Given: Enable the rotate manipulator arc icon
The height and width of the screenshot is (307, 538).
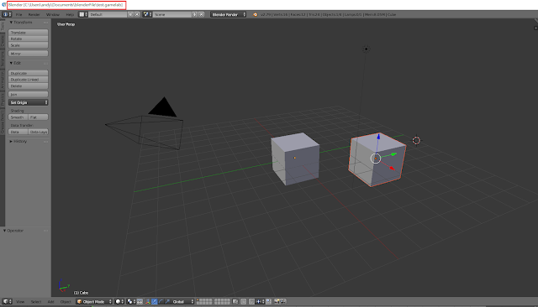Looking at the screenshot, I should pos(161,301).
